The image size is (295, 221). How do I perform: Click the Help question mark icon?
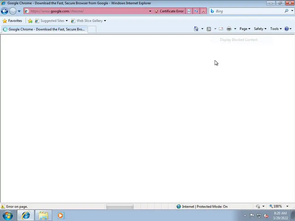[x=287, y=29]
